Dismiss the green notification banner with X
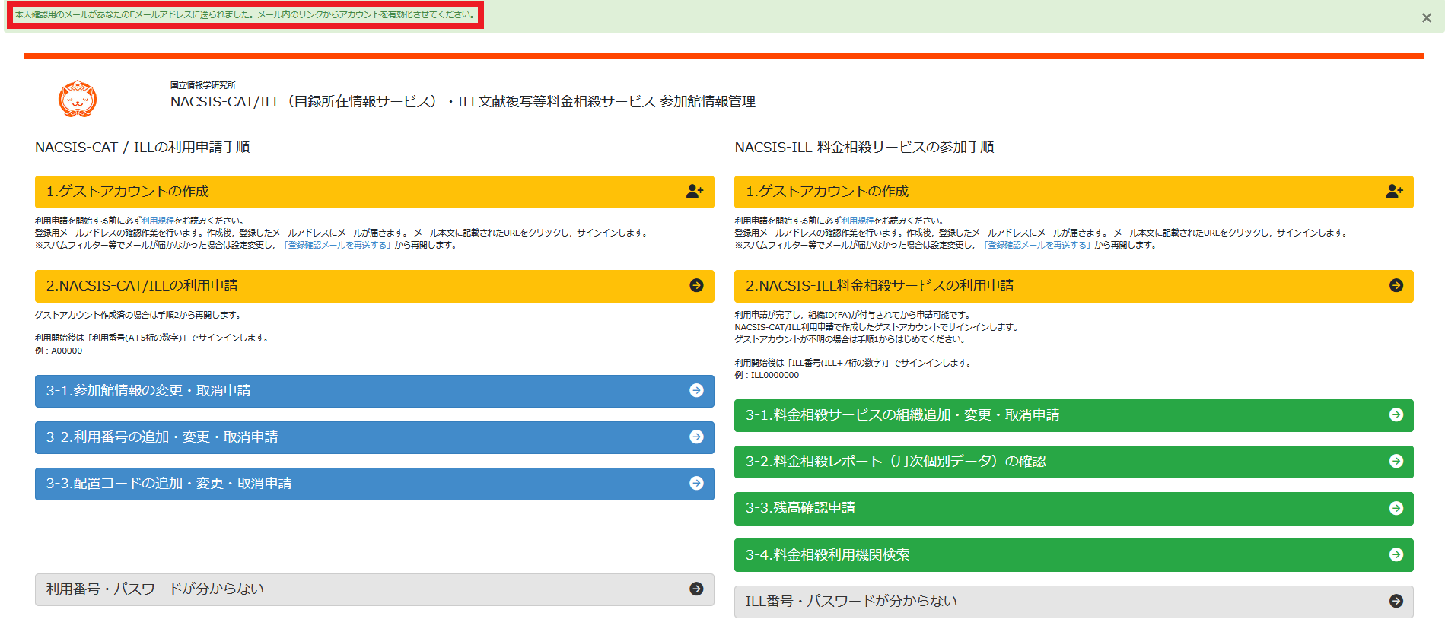This screenshot has height=632, width=1445. click(1427, 18)
